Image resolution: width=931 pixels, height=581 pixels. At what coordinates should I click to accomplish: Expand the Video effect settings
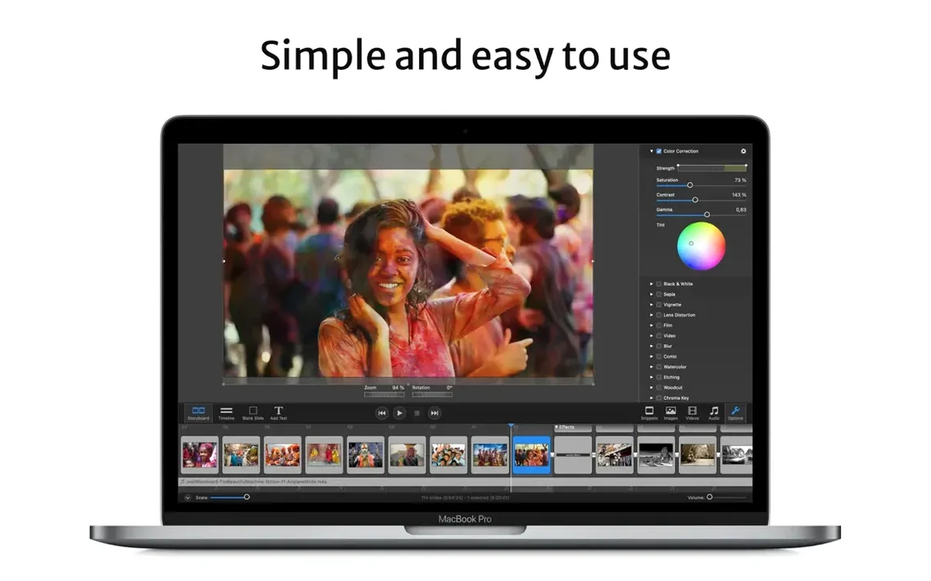652,336
